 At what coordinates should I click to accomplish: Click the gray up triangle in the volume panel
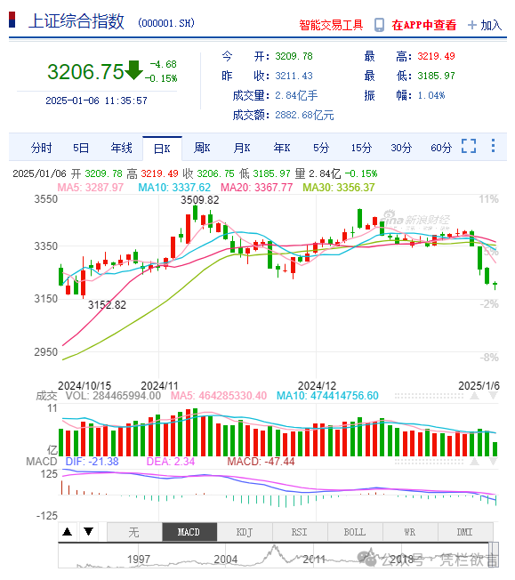[x=475, y=396]
